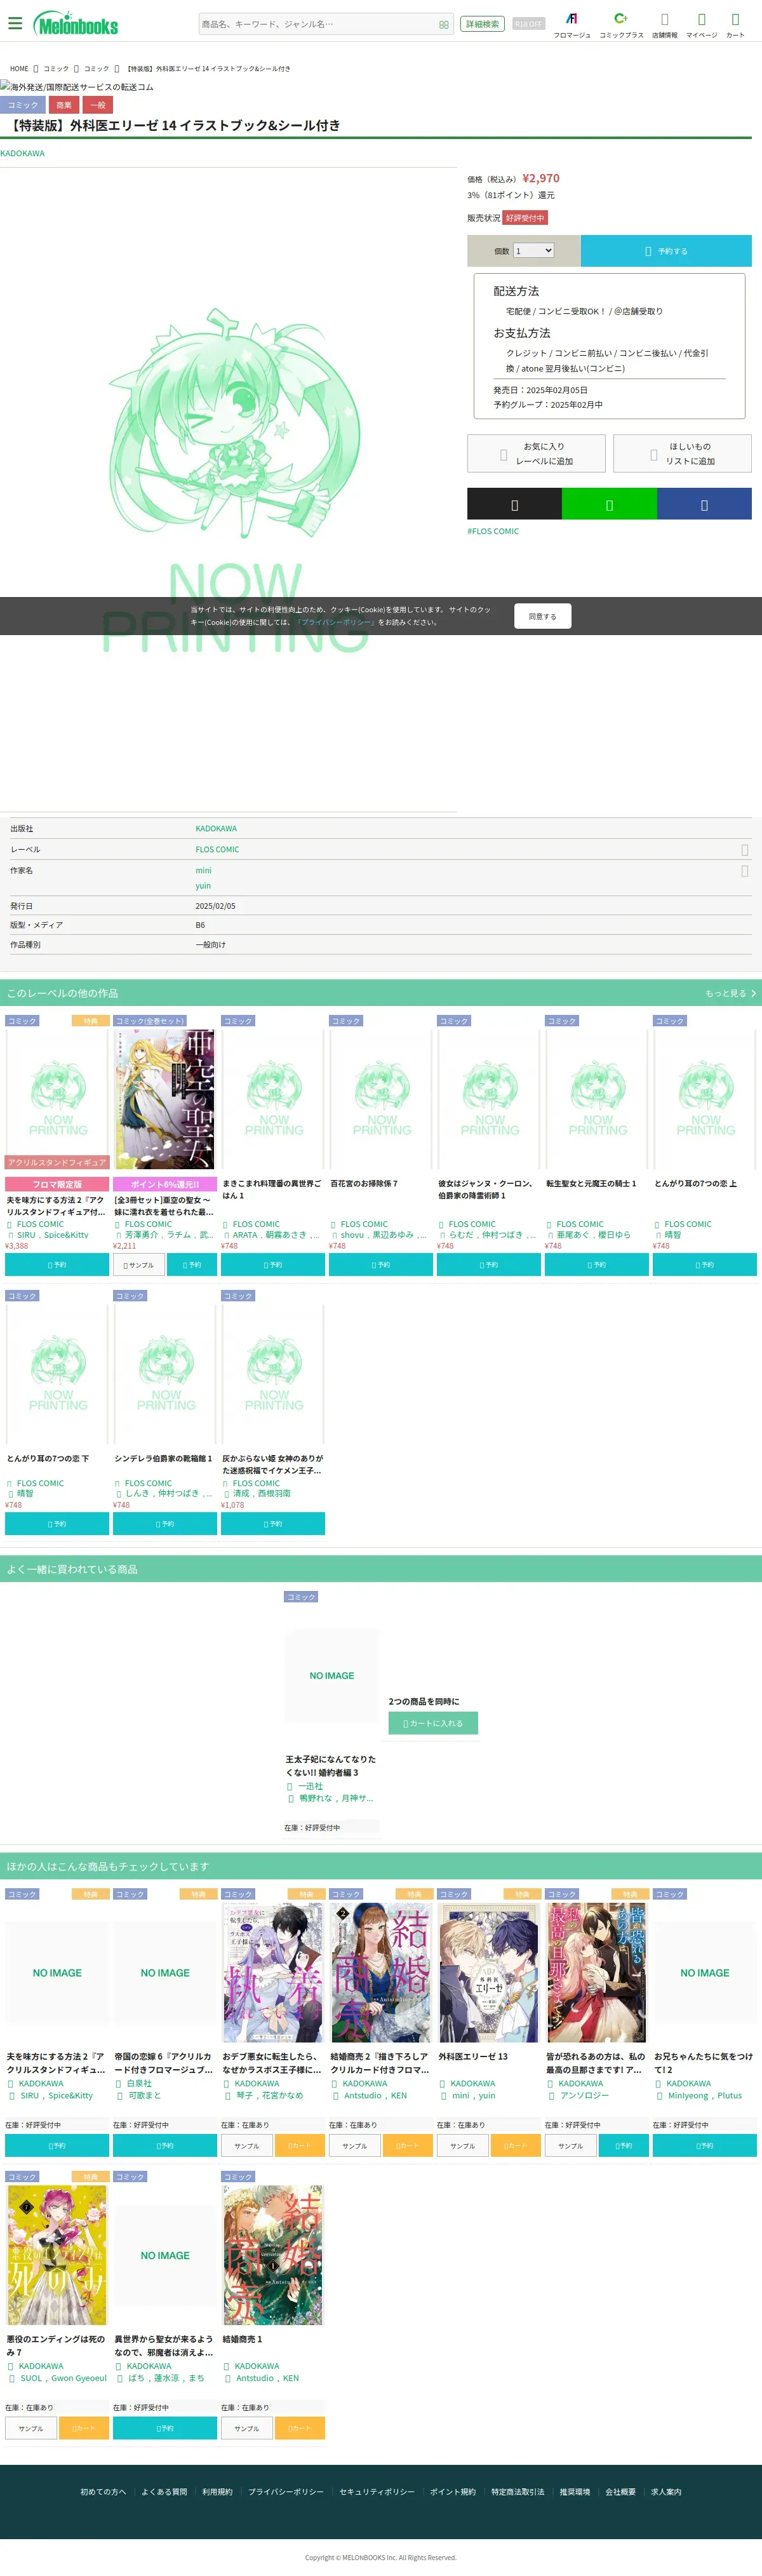Go to the Melonbooks home logo
This screenshot has height=2576, width=762.
click(x=76, y=24)
